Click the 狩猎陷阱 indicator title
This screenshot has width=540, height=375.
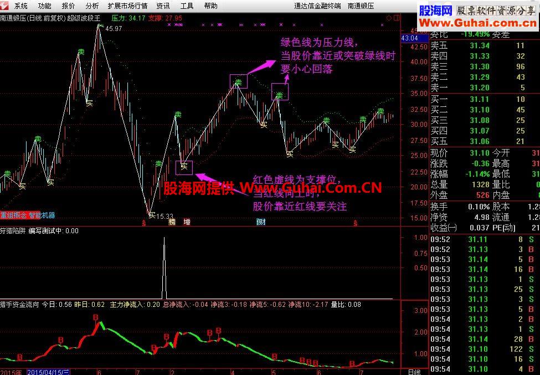click(13, 231)
